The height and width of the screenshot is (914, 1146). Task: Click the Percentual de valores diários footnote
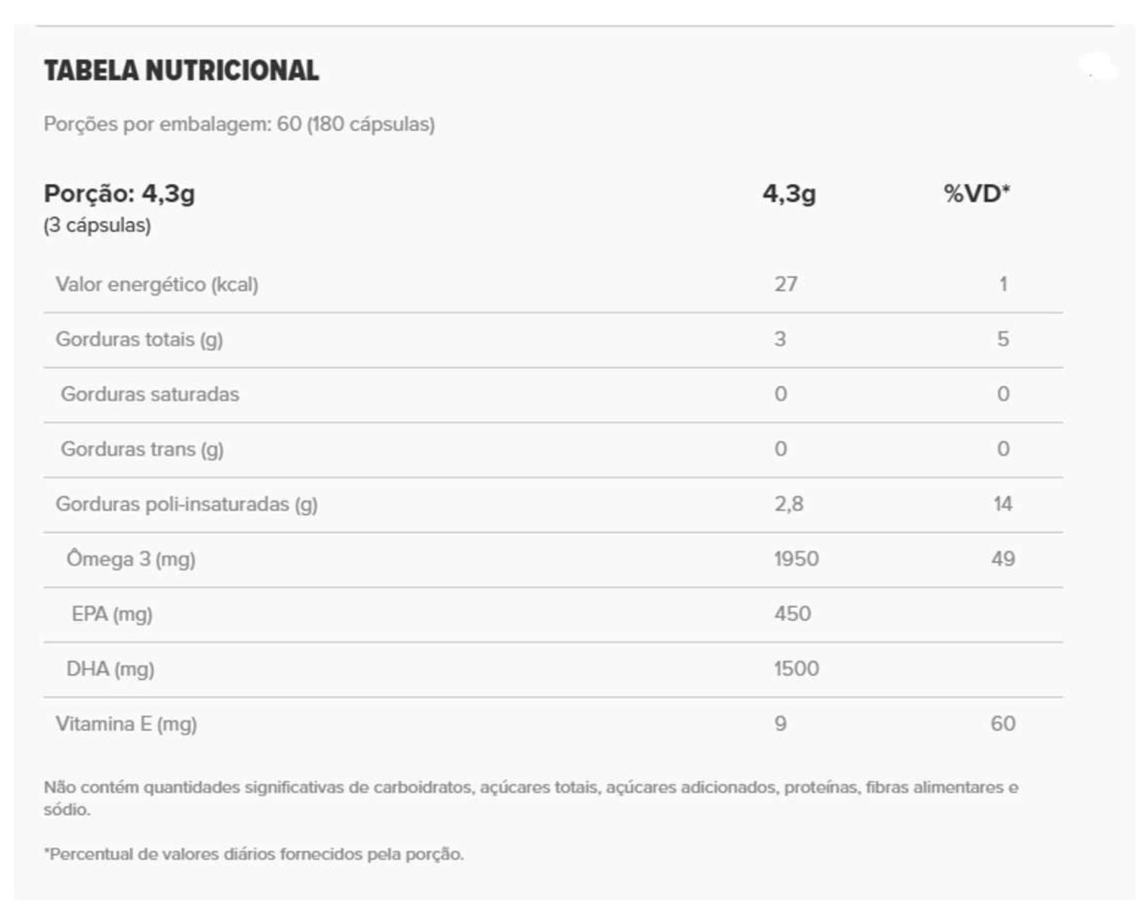click(253, 854)
